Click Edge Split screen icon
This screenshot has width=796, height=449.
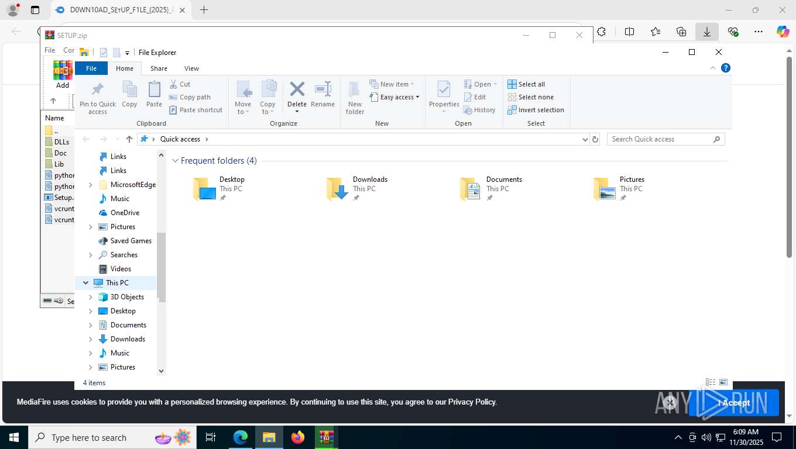click(630, 32)
